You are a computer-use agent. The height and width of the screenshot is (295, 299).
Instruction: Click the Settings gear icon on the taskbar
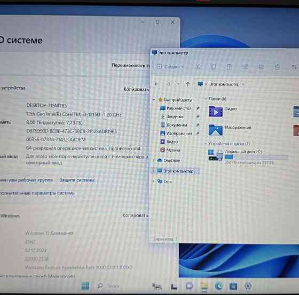coord(248,286)
